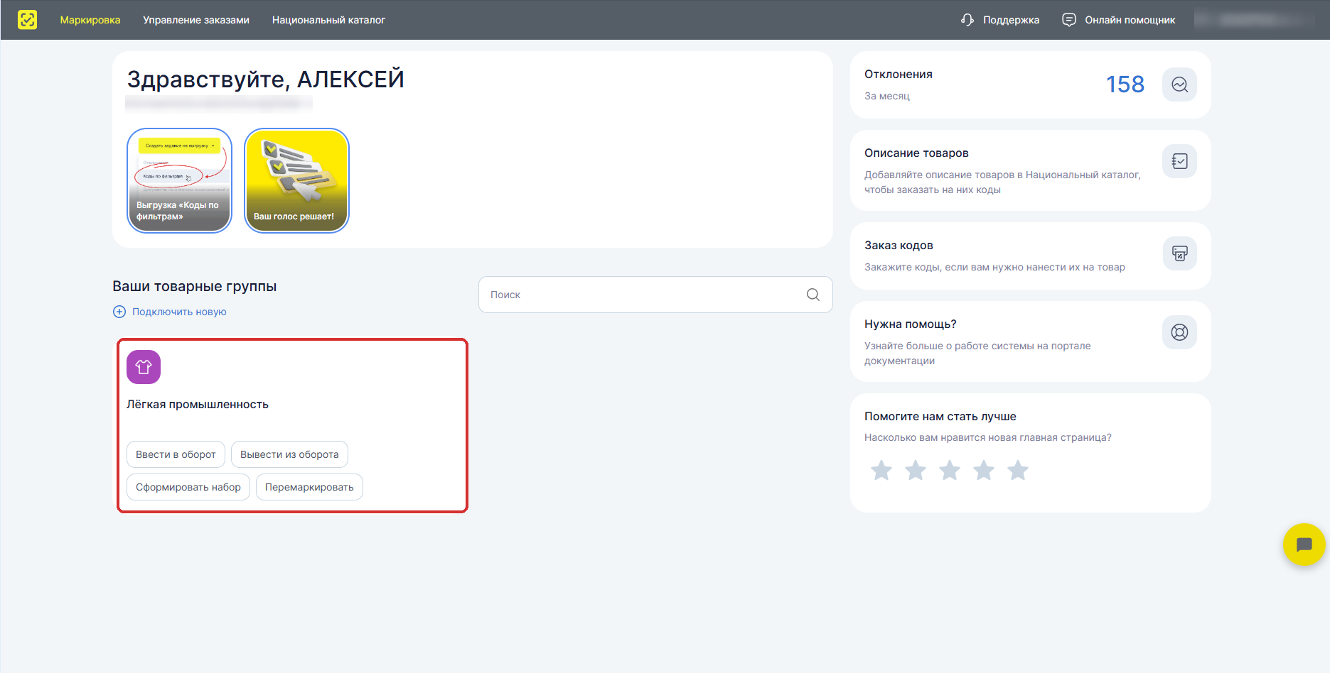Click Перемаркировать button
The width and height of the screenshot is (1330, 673).
(309, 487)
